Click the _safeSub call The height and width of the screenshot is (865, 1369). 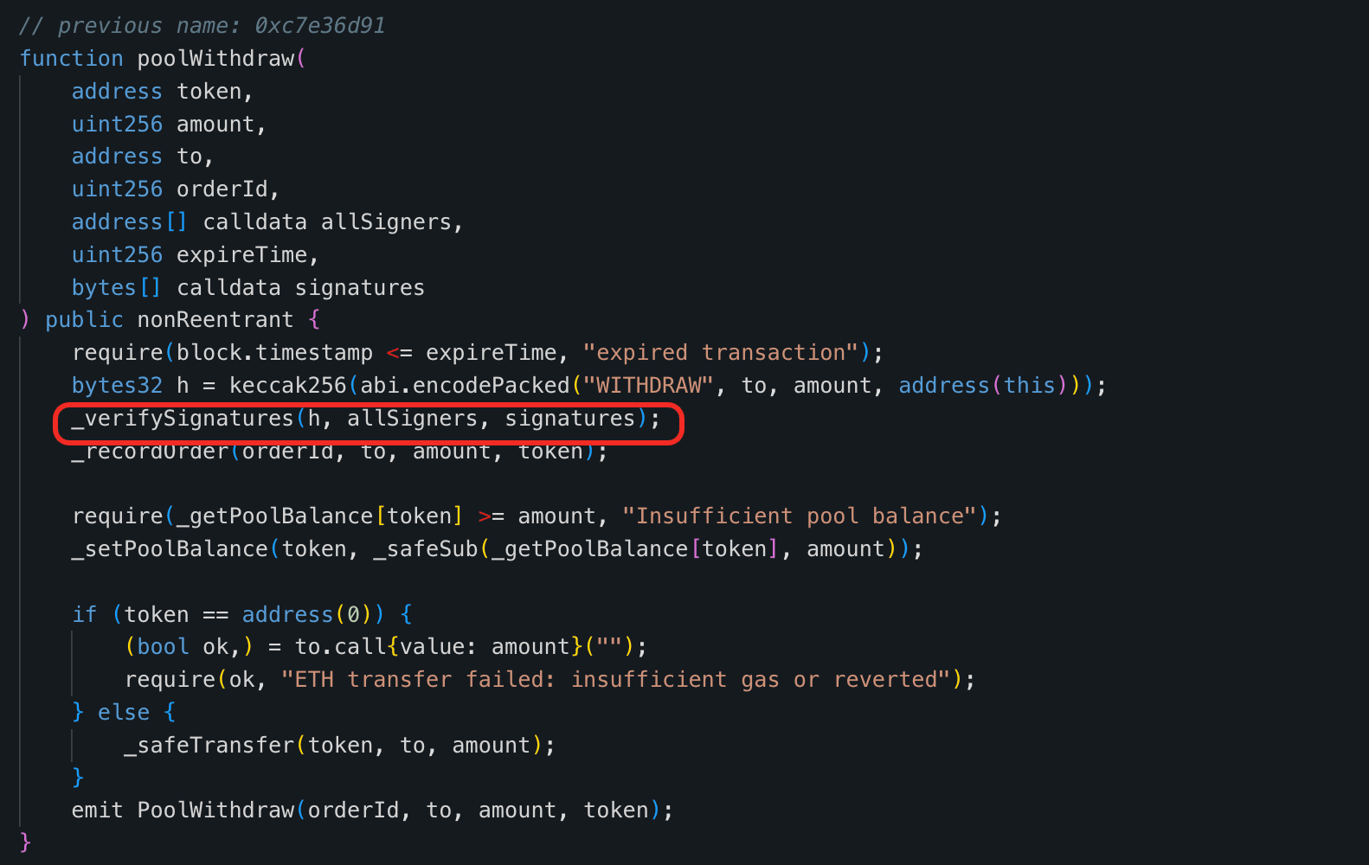tap(426, 549)
